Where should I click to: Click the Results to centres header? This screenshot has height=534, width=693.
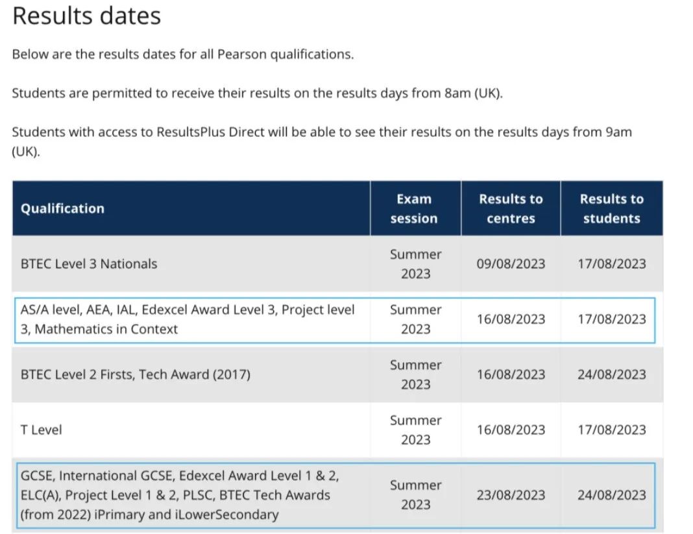511,208
